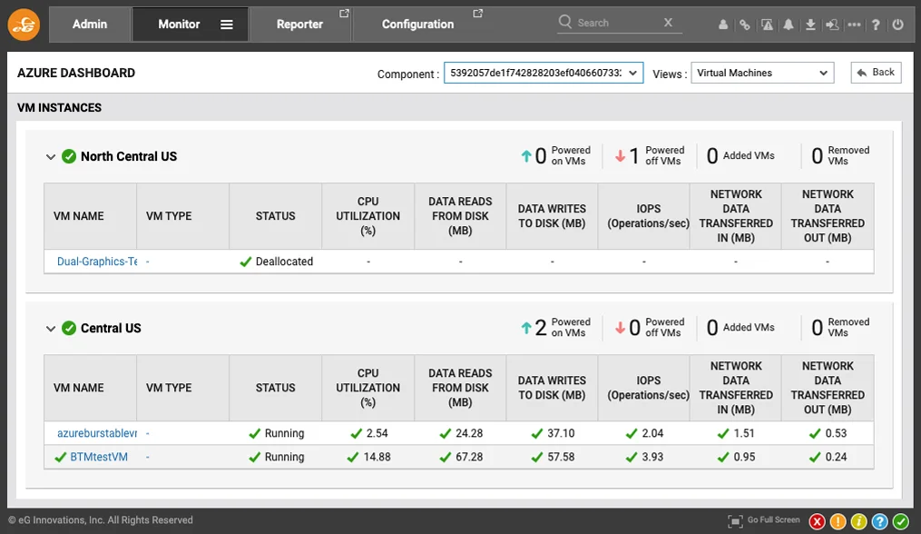Click the yellow info status icon
This screenshot has height=534, width=921.
858,521
